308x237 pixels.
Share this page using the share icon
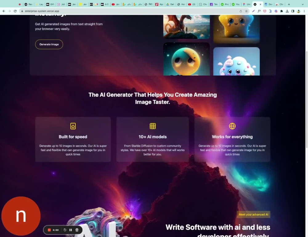[x=241, y=11]
